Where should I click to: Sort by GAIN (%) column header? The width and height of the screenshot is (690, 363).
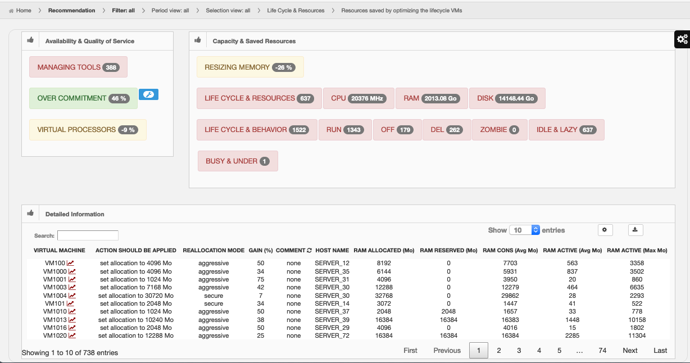(x=260, y=251)
